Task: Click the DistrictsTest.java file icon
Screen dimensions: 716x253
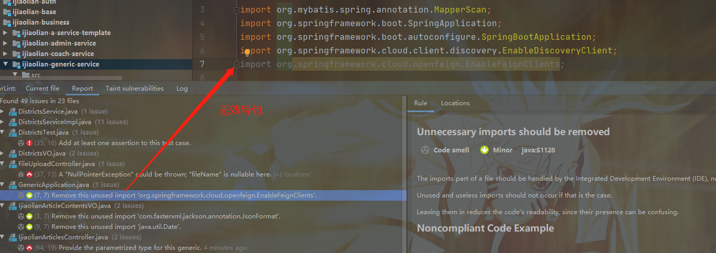Action: (x=13, y=133)
